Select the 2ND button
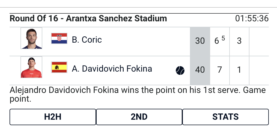Image resolution: width=277 pixels, height=135 pixels. [139, 117]
